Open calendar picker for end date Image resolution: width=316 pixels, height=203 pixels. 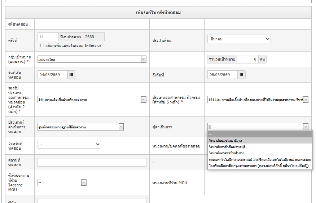[x=242, y=75]
